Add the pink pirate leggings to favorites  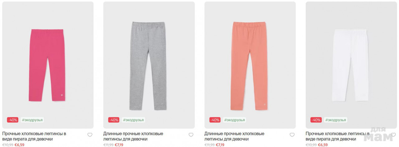pyautogui.click(x=90, y=135)
